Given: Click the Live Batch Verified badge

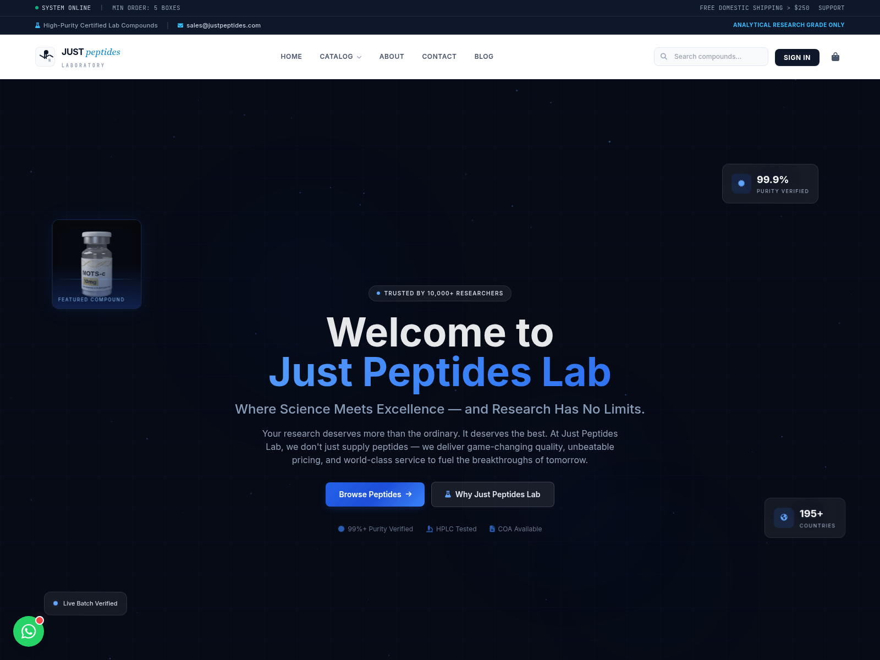Looking at the screenshot, I should click(85, 603).
